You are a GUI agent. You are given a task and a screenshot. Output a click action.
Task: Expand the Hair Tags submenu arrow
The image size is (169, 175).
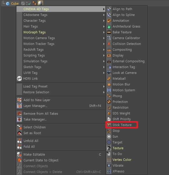coord(104,26)
